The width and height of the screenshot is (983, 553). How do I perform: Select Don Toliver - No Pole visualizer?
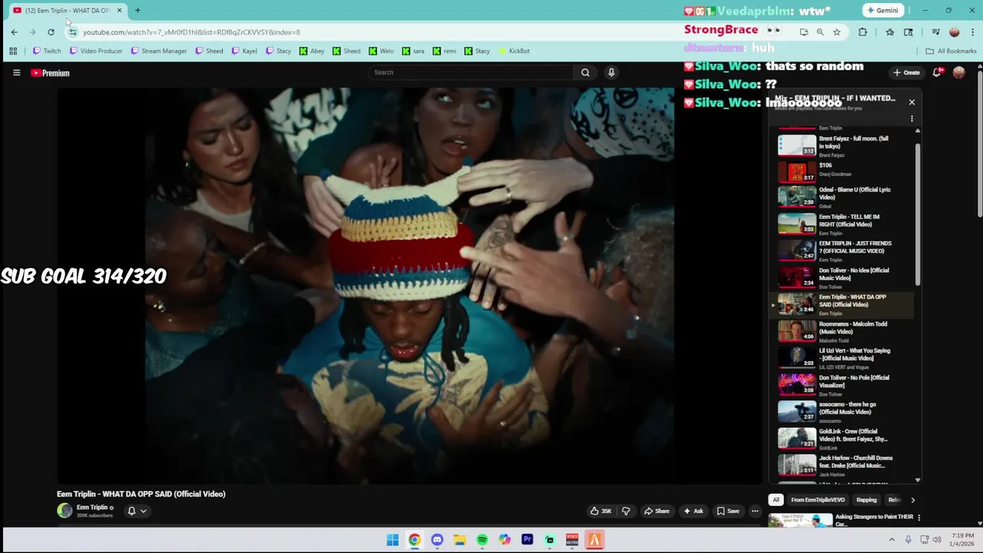click(841, 385)
